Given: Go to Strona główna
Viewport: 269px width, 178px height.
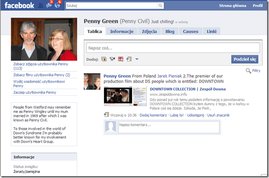Looking at the screenshot, I should (233, 5).
